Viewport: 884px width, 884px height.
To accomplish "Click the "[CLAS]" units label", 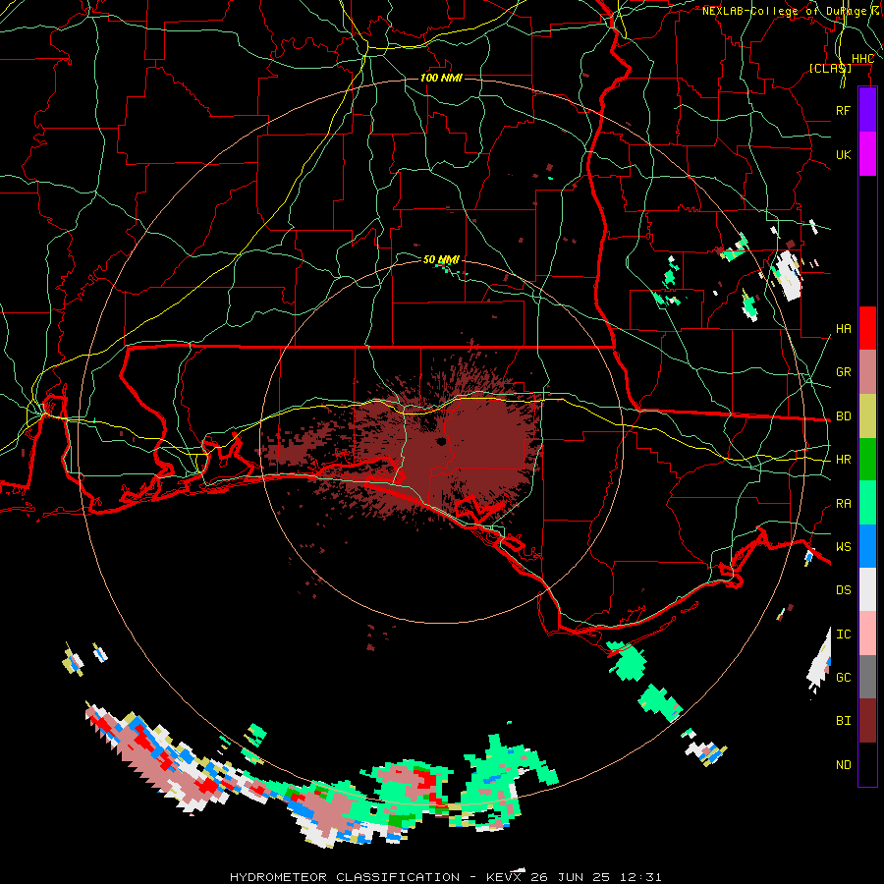I will [x=830, y=68].
